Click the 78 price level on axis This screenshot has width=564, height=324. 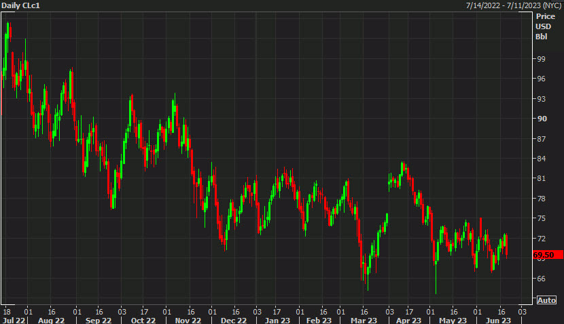pyautogui.click(x=541, y=199)
